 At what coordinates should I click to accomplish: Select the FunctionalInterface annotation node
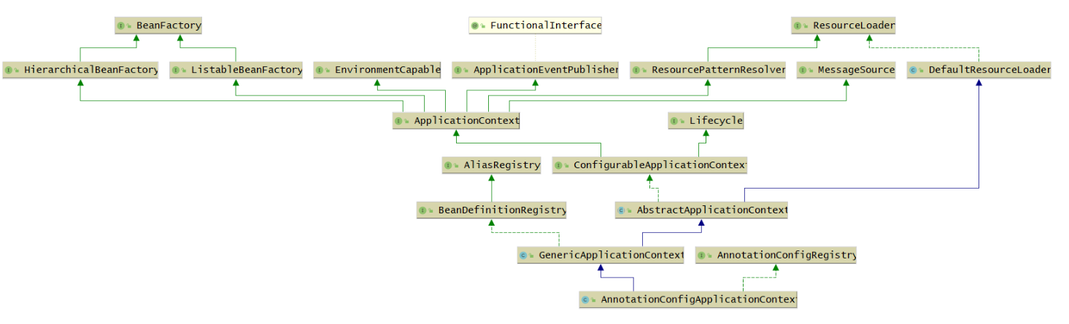[x=536, y=25]
